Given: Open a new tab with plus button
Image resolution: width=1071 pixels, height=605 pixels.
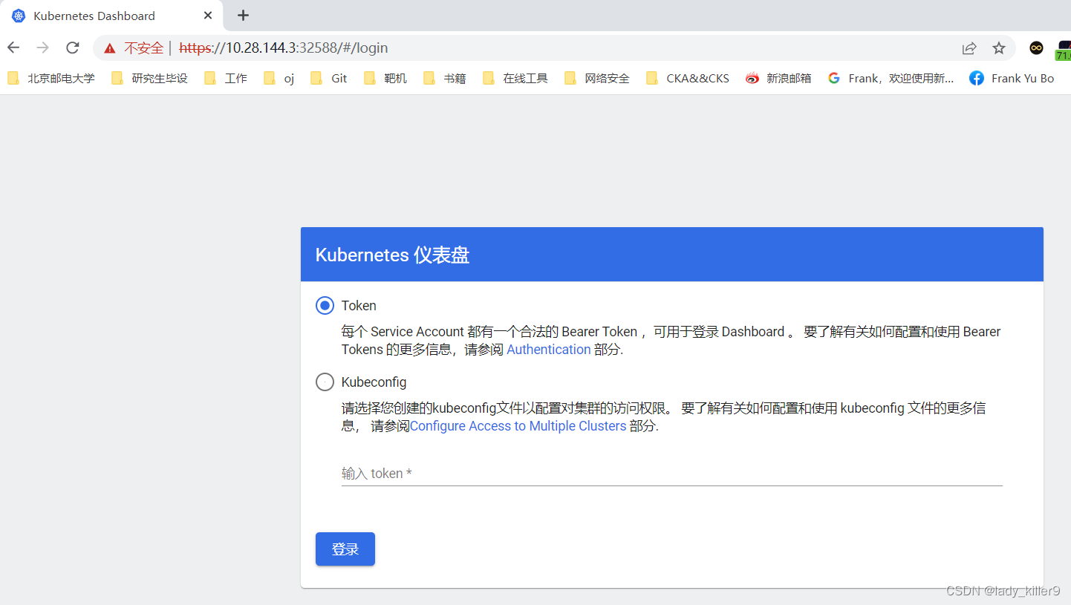Looking at the screenshot, I should click(x=243, y=16).
